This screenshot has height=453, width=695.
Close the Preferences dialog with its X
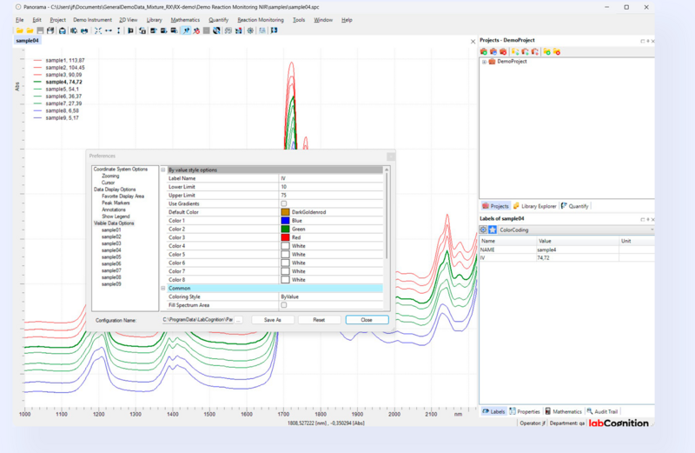point(390,157)
